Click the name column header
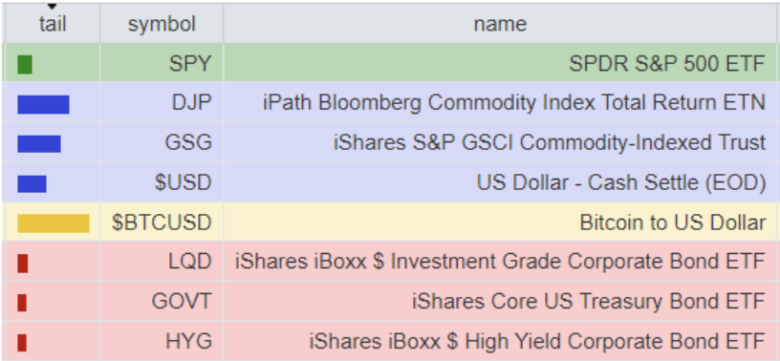Viewport: 780px width, 361px height. click(x=500, y=23)
